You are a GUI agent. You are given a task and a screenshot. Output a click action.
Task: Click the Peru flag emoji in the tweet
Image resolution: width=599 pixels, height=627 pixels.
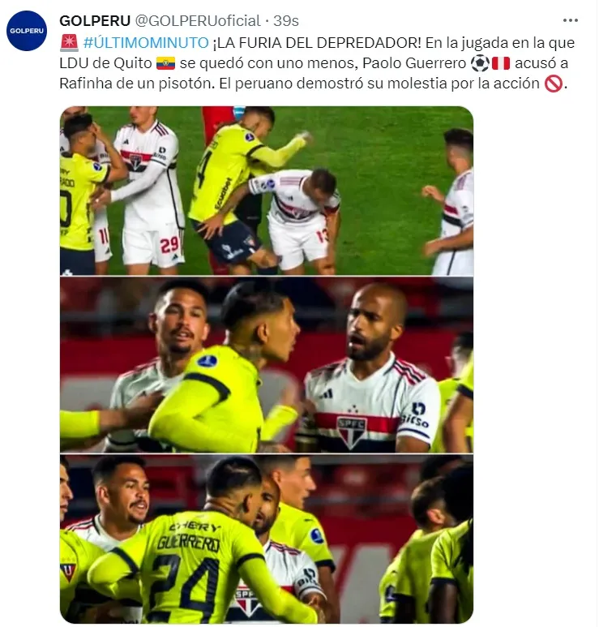(x=501, y=63)
